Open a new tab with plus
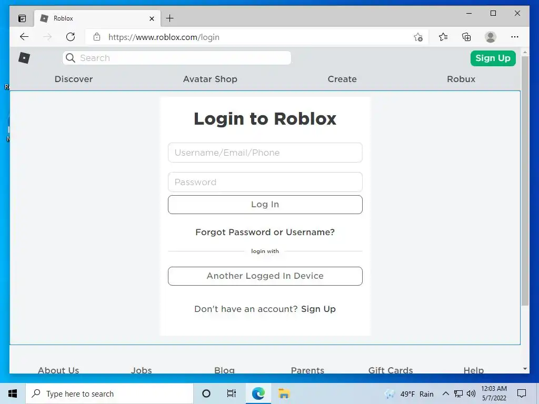539x404 pixels. coord(170,18)
